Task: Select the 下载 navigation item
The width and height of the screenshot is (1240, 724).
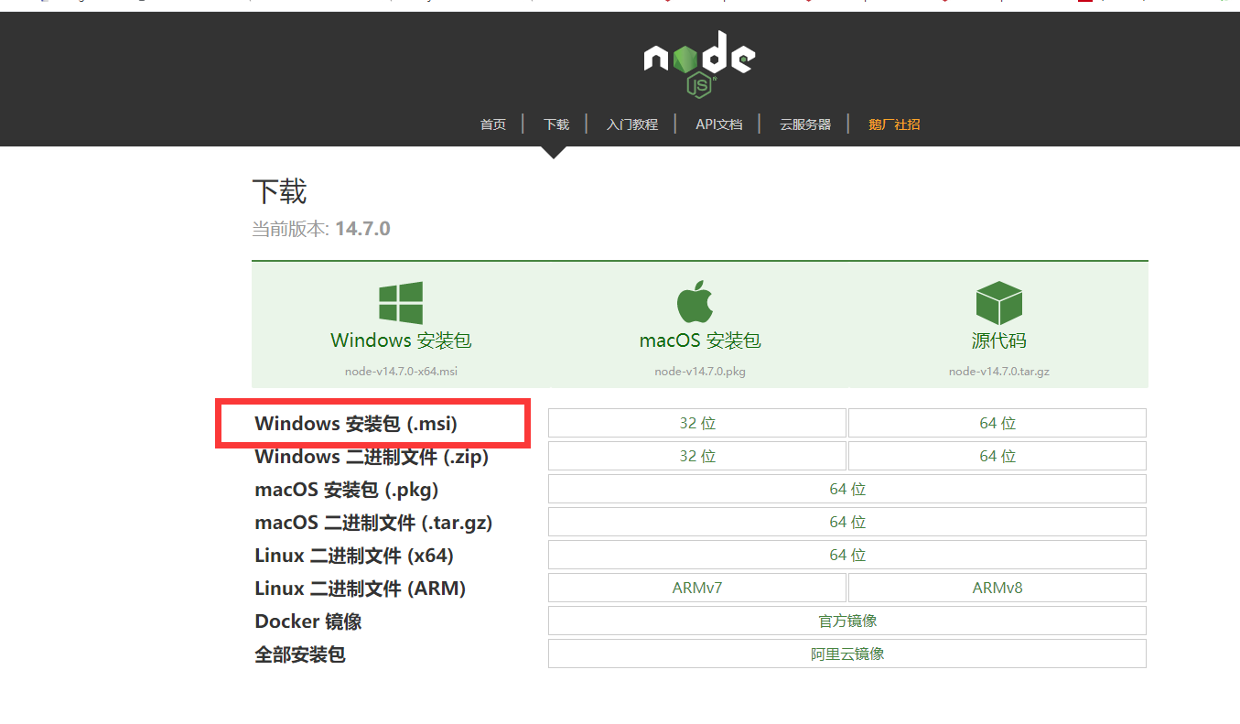Action: coord(556,124)
